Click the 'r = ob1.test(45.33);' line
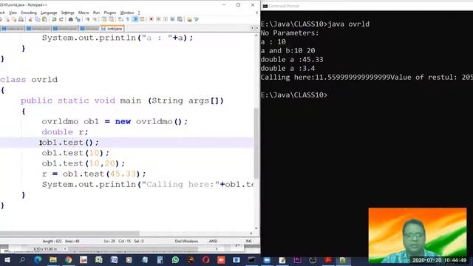The width and height of the screenshot is (473, 266). click(94, 174)
